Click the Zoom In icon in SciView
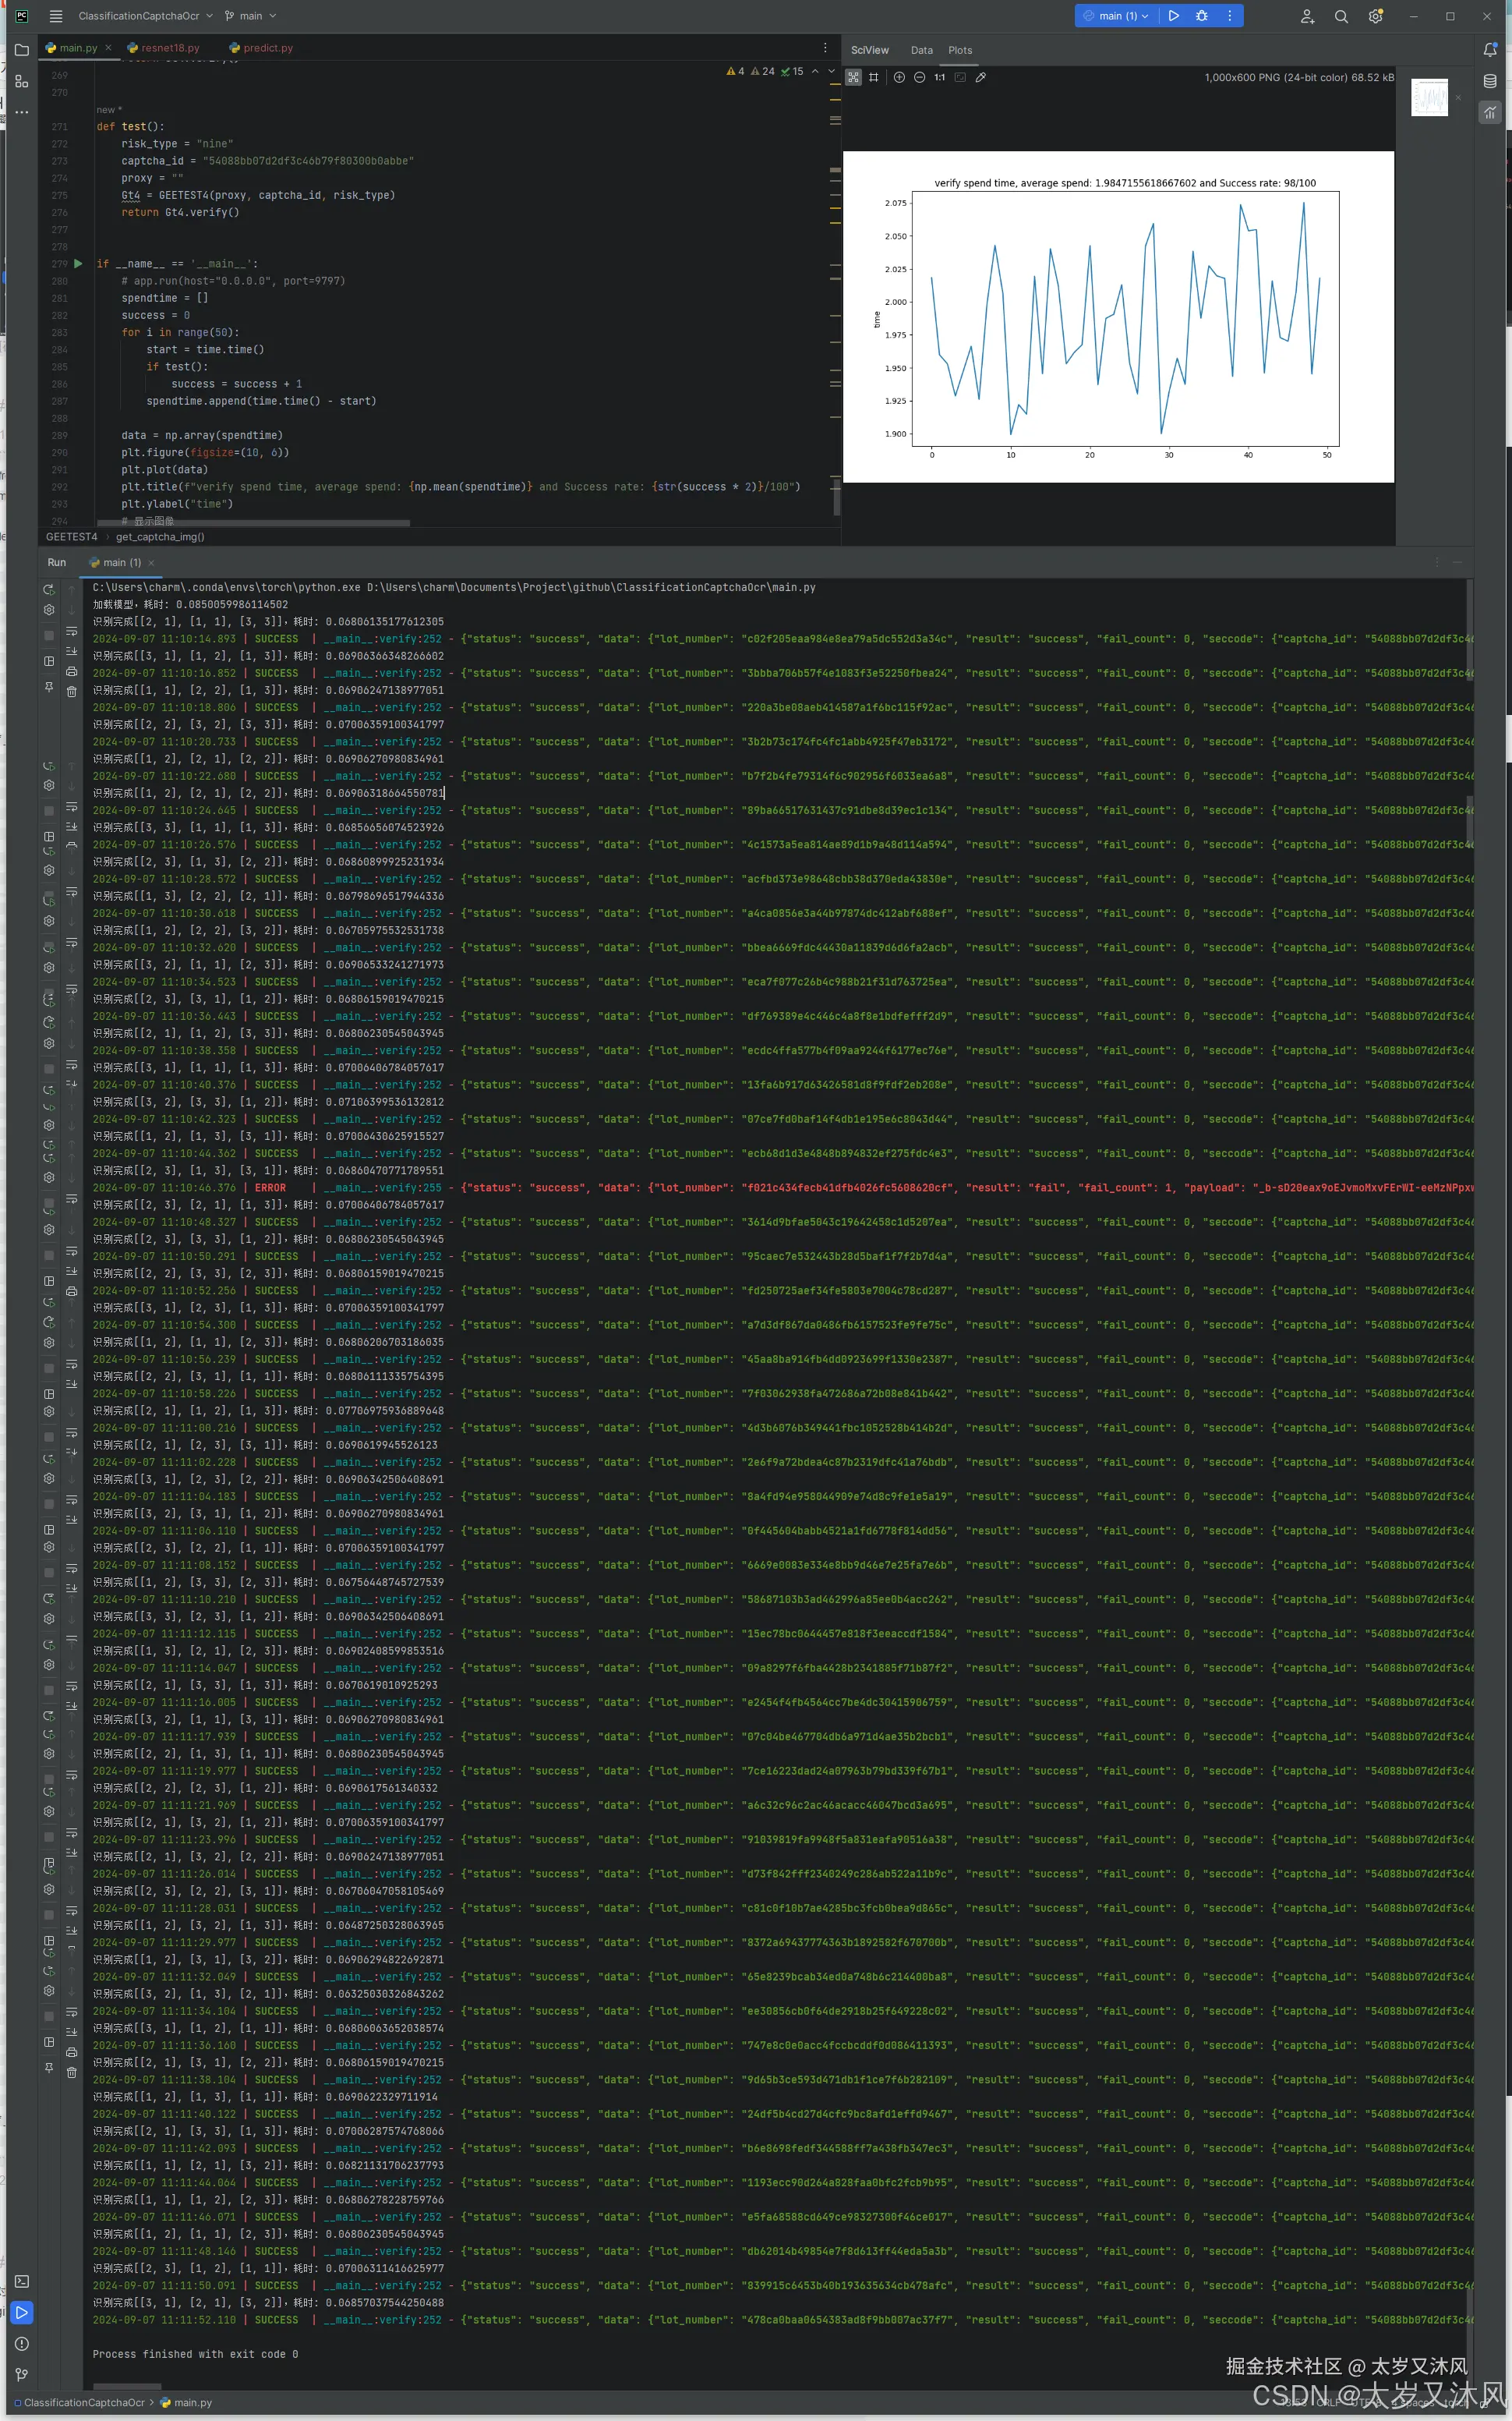The image size is (1512, 2421). click(x=899, y=77)
